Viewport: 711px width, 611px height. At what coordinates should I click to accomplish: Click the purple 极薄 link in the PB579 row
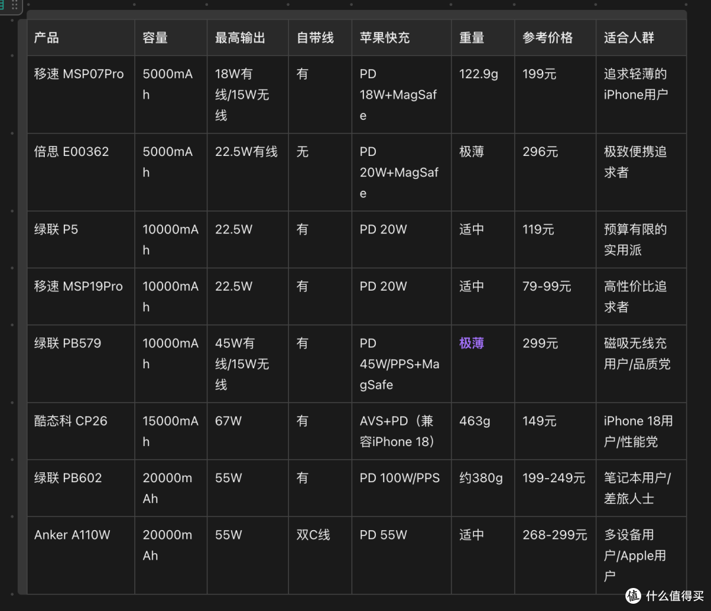click(x=471, y=343)
